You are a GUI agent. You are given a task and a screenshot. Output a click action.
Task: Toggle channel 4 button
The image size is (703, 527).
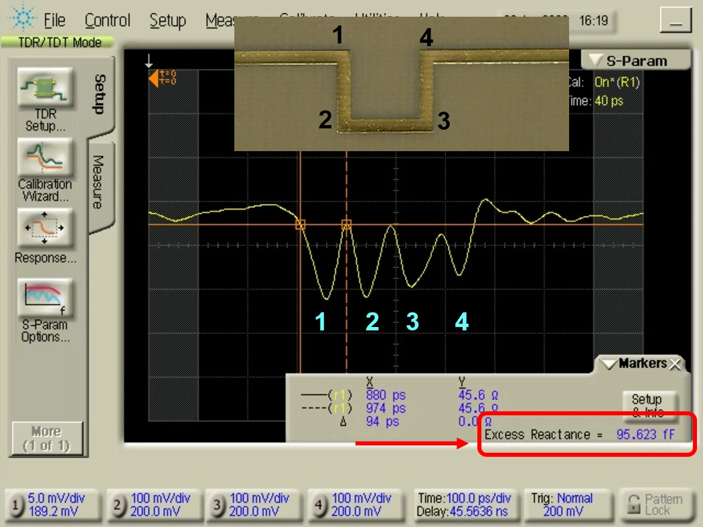point(318,506)
